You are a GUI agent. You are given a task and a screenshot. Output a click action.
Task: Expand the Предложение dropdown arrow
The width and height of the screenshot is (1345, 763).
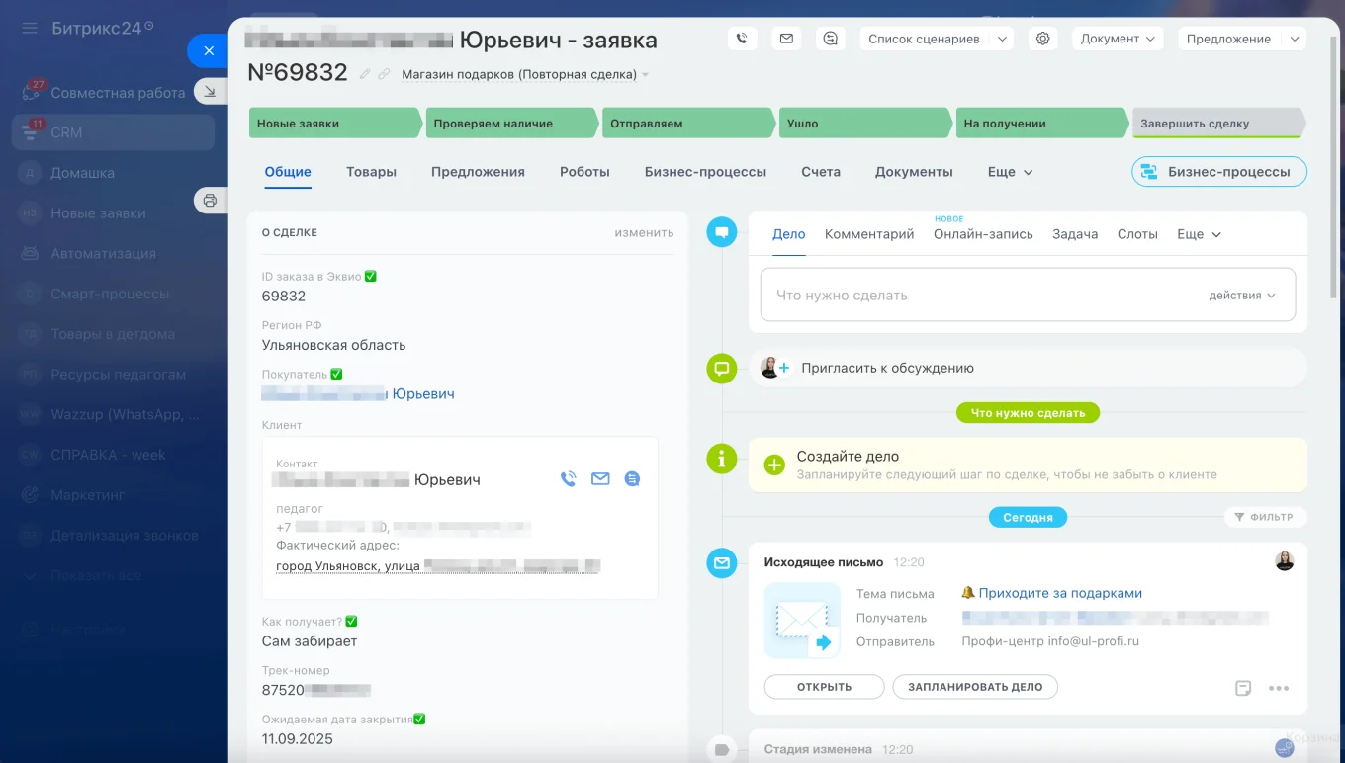coord(1294,39)
